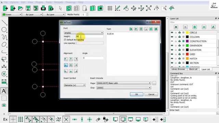This screenshot has width=219, height=123.
Task: Click the Add Layer plus icon
Action: coord(195,27)
